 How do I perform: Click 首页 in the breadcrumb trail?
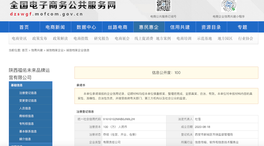pos(25,50)
